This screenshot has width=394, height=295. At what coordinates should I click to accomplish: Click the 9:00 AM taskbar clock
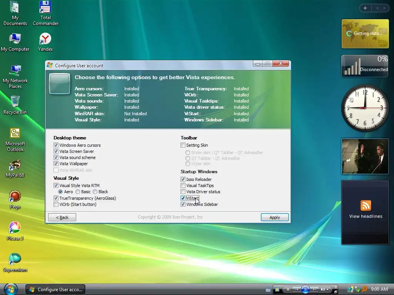pyautogui.click(x=379, y=289)
